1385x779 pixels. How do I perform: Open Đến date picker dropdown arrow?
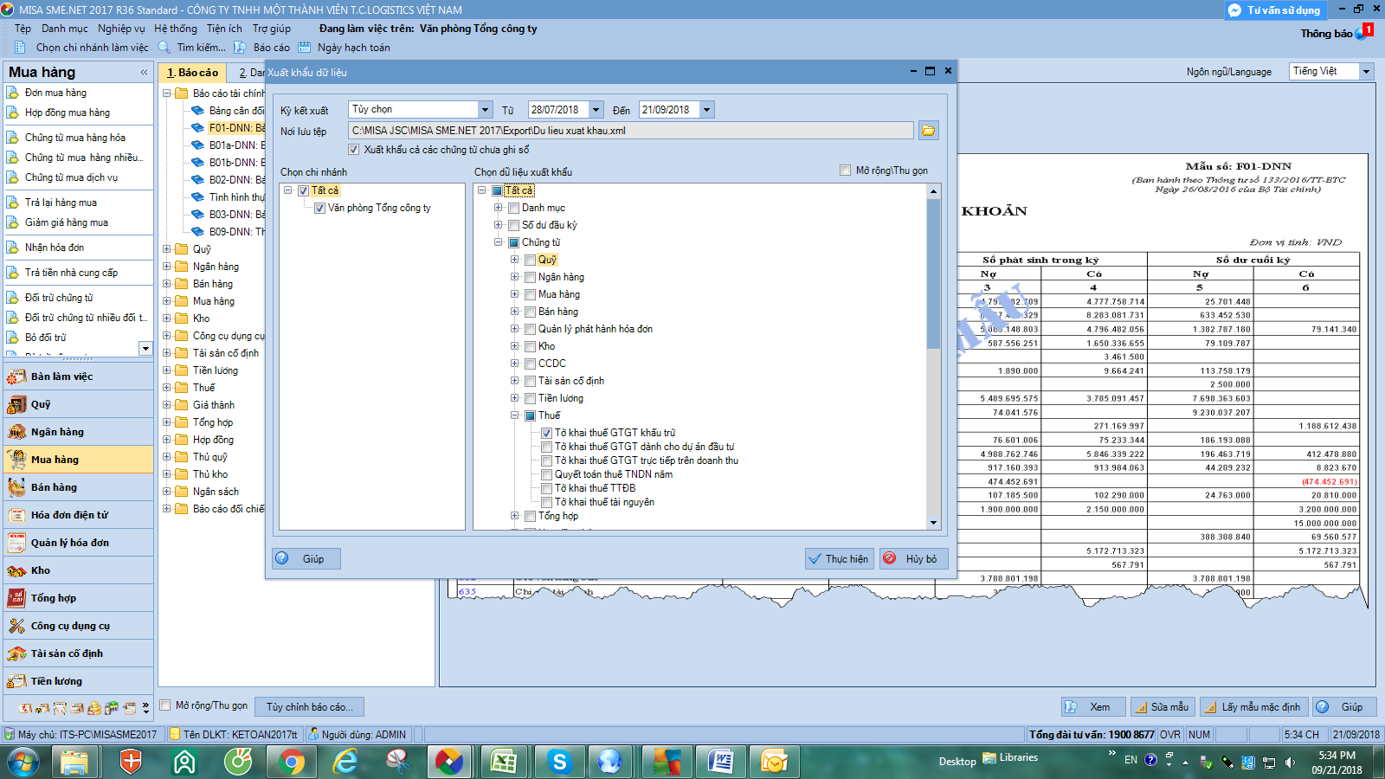pyautogui.click(x=706, y=110)
